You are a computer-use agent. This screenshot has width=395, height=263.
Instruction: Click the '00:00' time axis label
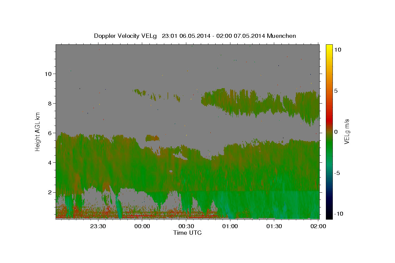(x=142, y=226)
